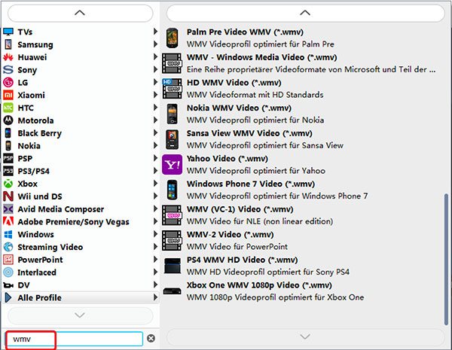Select WMV-2 Video profile entry
This screenshot has height=350, width=452.
point(301,240)
